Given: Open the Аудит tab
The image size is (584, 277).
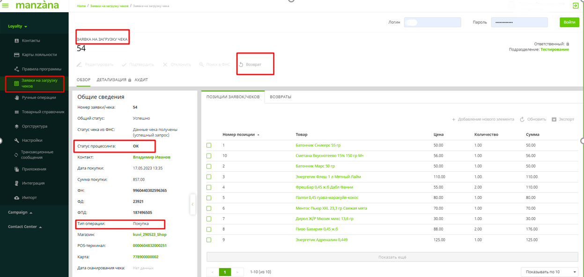Looking at the screenshot, I should click(x=141, y=80).
